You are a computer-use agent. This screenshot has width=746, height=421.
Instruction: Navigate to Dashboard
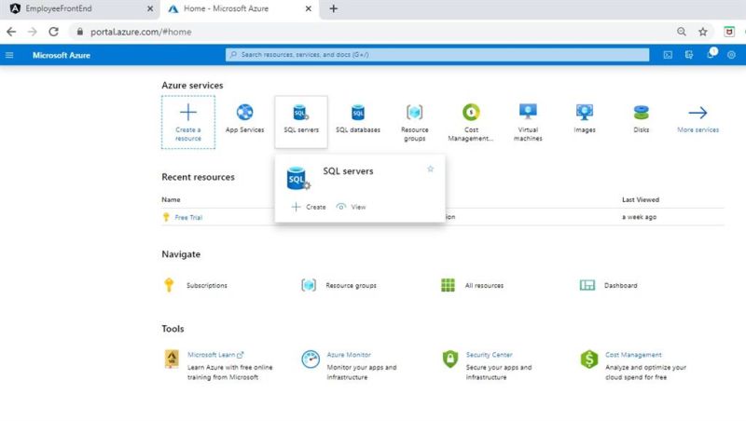tap(620, 285)
